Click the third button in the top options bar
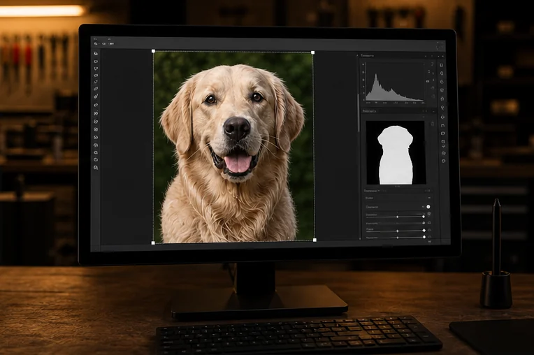Image resolution: width=534 pixels, height=355 pixels. [x=111, y=43]
